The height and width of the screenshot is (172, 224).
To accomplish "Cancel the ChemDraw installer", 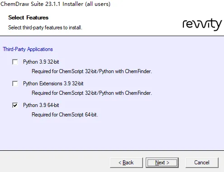I will (x=202, y=163).
